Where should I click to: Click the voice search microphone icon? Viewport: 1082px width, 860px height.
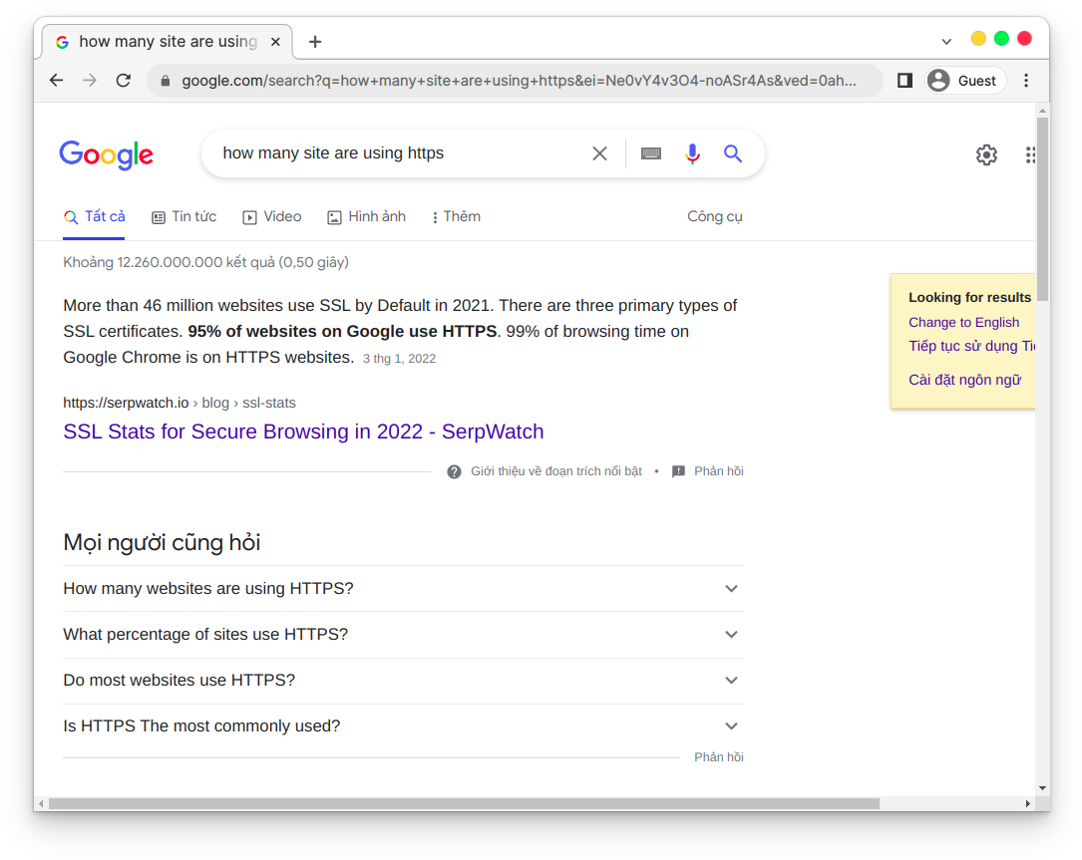click(x=692, y=153)
